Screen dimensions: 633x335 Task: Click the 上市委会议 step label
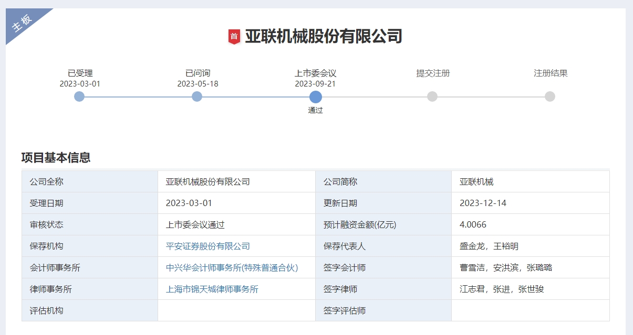[x=315, y=73]
